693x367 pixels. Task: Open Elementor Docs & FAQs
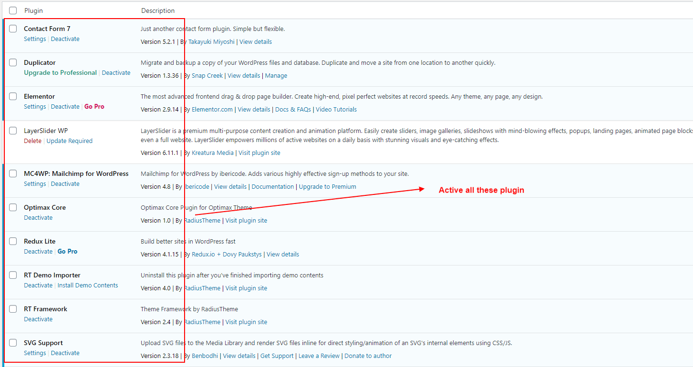click(293, 110)
